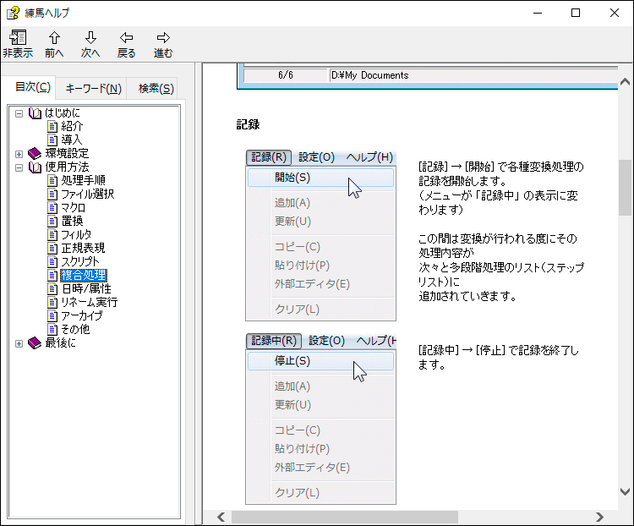Image resolution: width=634 pixels, height=526 pixels.
Task: Go to next topic with 次へ
Action: click(x=90, y=44)
